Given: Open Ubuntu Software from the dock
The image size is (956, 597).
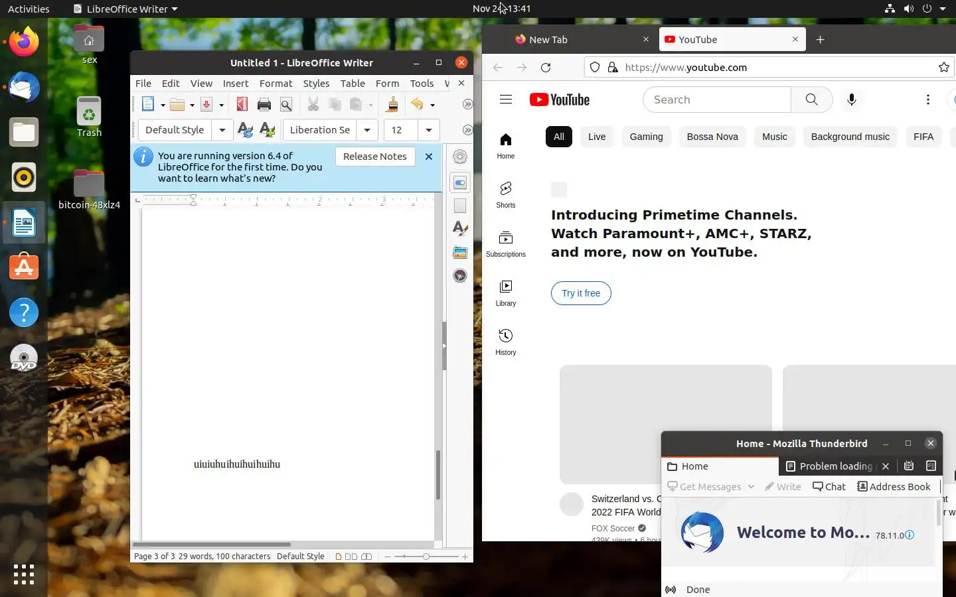Looking at the screenshot, I should tap(24, 267).
